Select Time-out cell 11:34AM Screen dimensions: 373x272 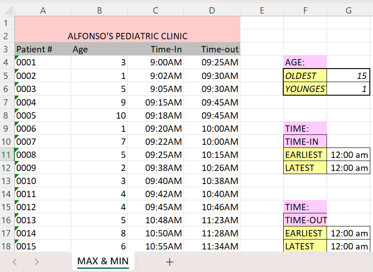point(212,246)
